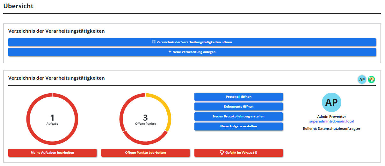Viewport: 385px width, 166px height.
Task: Click the Offene Punkte donut chart showing 3
Action: coord(145,119)
